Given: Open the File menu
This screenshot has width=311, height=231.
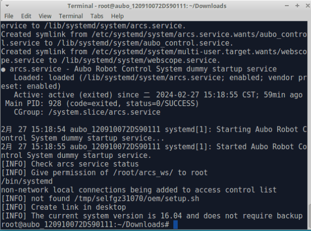Looking at the screenshot, I should (9, 16).
